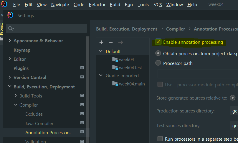Click the project-level icon beside Plugins
Image resolution: width=238 pixels, height=143 pixels.
coord(82,68)
